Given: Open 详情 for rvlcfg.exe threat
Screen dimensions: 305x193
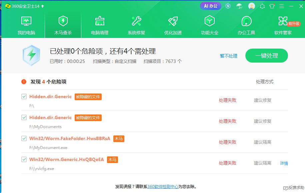Looking at the screenshot, I should 284,163.
